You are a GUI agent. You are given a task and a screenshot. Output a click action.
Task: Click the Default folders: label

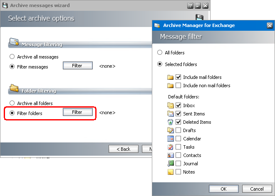pos(183,97)
